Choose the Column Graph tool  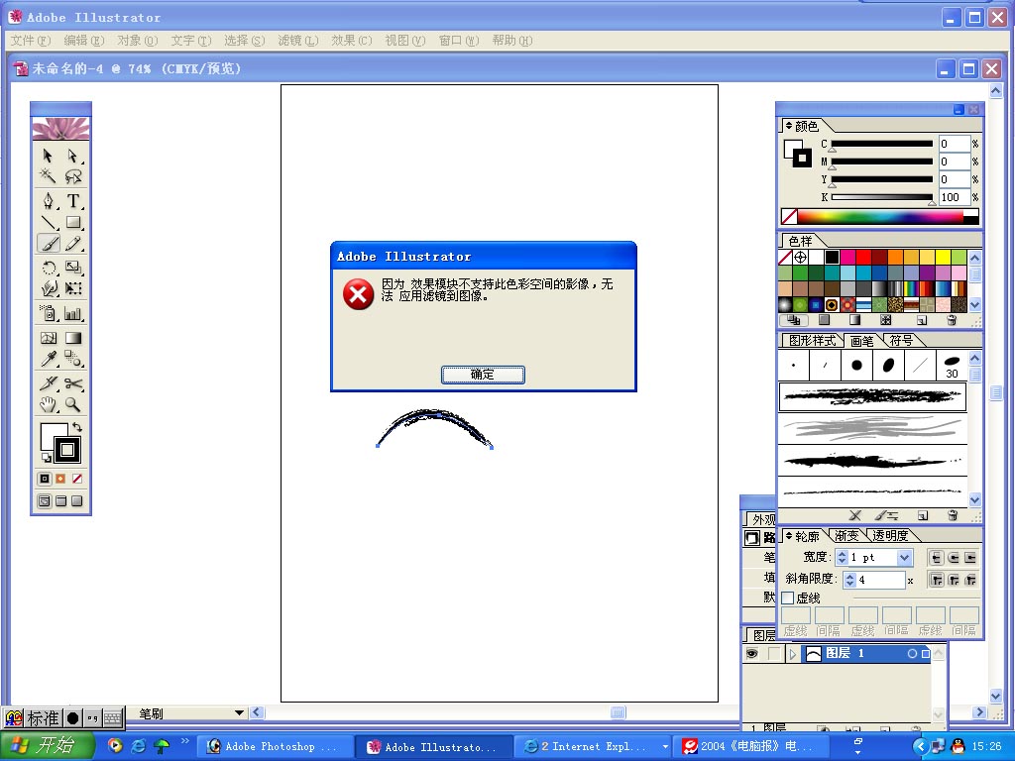click(72, 314)
